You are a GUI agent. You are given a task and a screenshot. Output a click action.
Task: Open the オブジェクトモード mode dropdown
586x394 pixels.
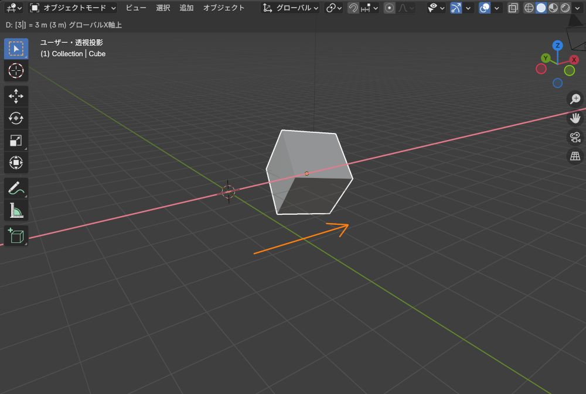[73, 8]
